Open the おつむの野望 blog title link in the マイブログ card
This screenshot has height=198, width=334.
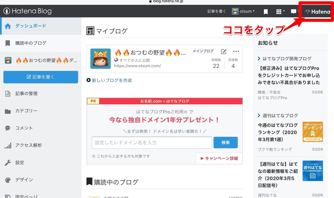pos(150,53)
